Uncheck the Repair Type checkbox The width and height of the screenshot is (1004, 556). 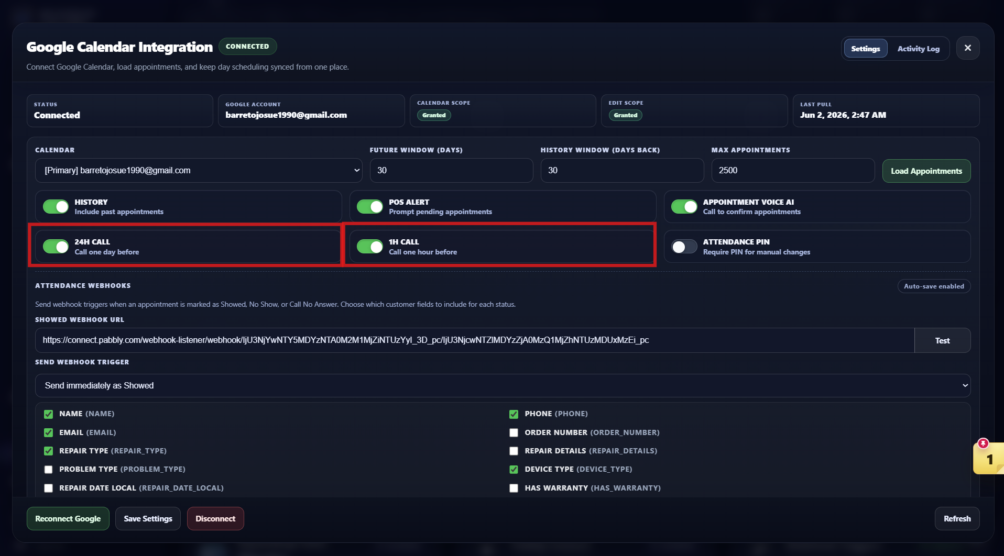[x=48, y=451]
